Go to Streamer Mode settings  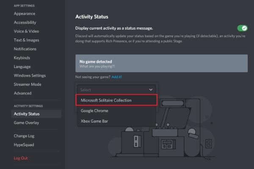click(x=28, y=84)
